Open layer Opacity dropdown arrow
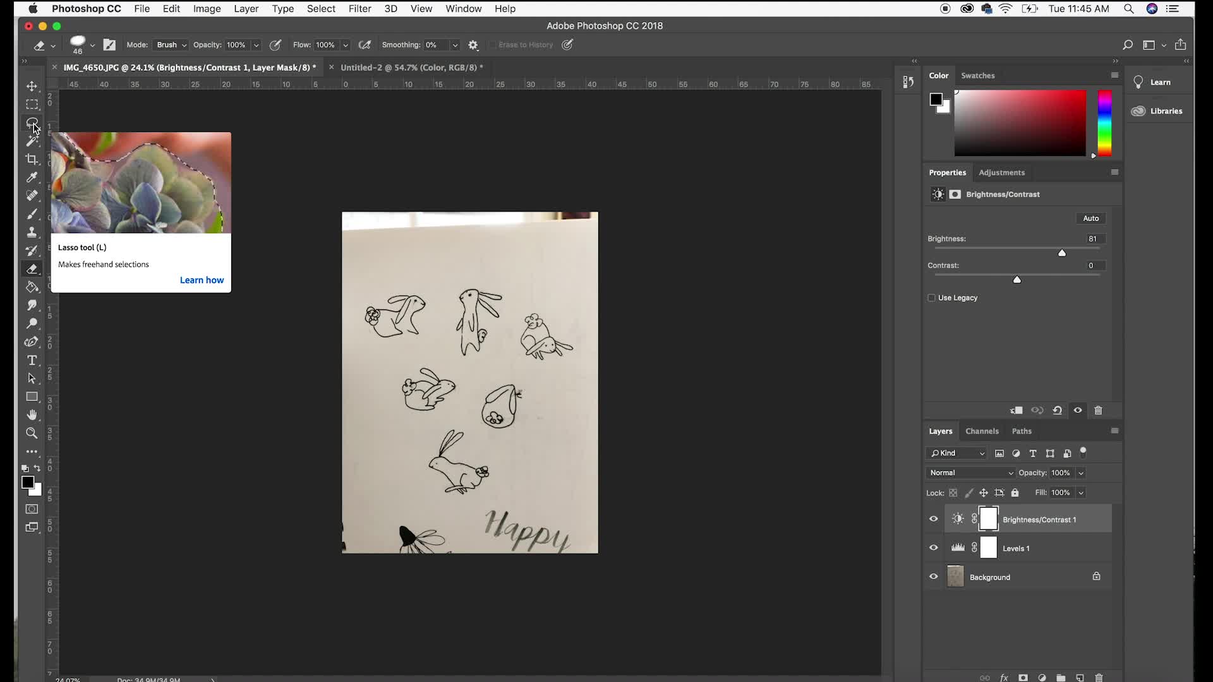 [1081, 473]
